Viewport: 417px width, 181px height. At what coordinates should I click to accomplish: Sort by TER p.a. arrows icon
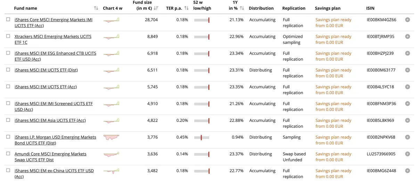(x=186, y=8)
